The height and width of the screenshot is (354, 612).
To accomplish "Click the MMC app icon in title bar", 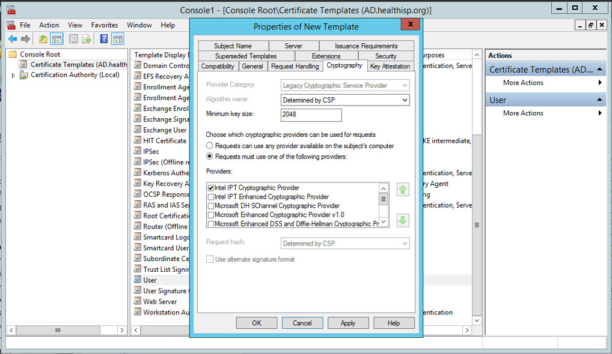I will click(x=11, y=10).
